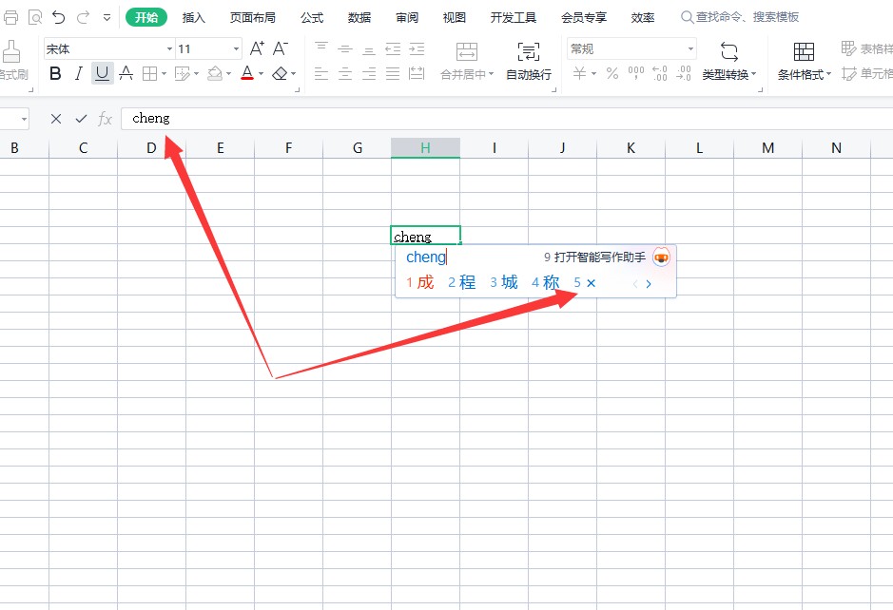This screenshot has width=893, height=610.
Task: Increase decimal places
Action: [659, 73]
